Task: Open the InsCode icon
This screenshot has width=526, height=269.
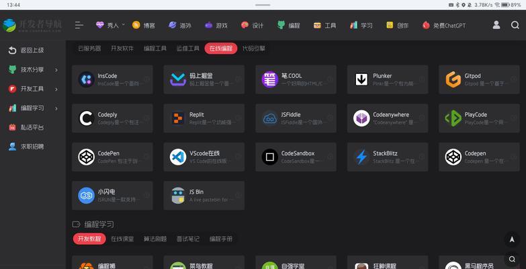Action: point(86,79)
